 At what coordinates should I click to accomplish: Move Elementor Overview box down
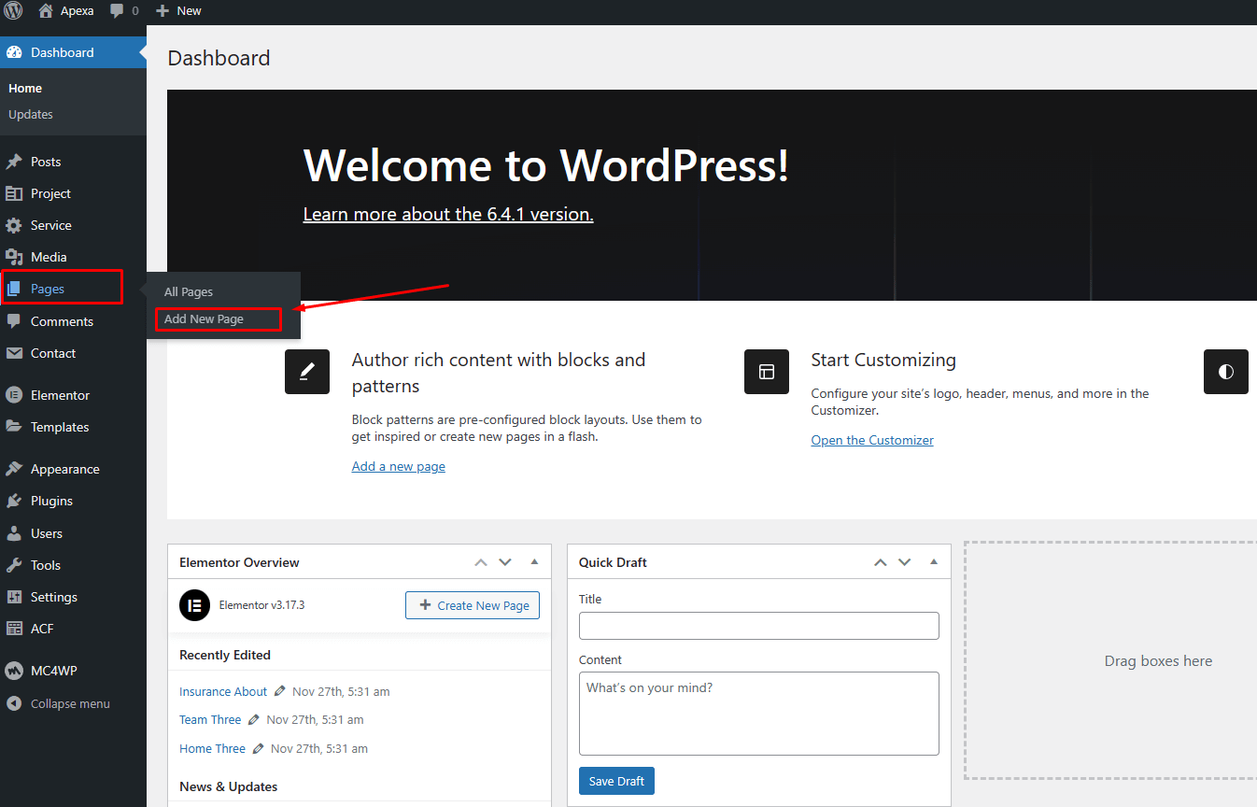point(505,562)
